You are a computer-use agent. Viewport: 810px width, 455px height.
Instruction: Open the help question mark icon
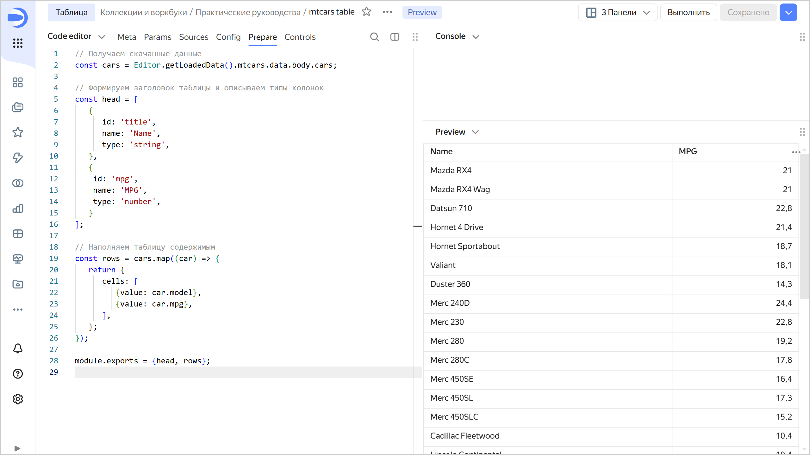click(18, 374)
